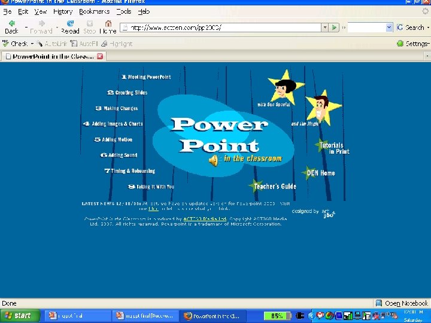This screenshot has height=323, width=431.
Task: Open the Help menu
Action: point(144,11)
